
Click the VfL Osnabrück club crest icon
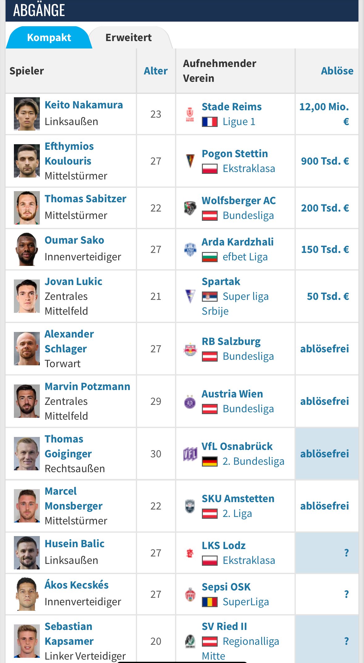(190, 454)
